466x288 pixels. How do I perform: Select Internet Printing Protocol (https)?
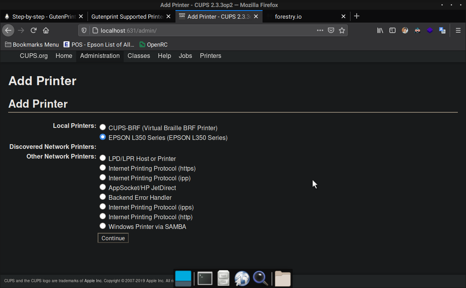click(103, 168)
